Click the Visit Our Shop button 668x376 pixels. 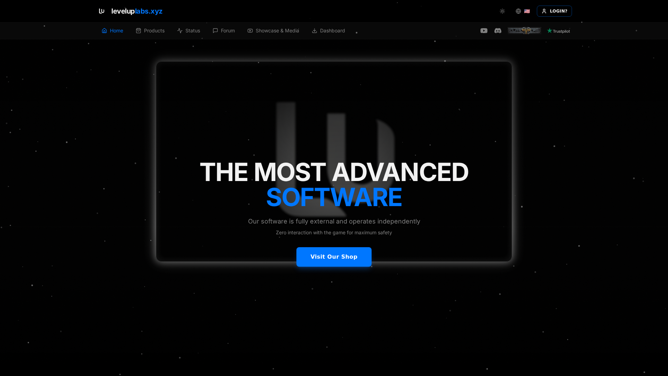pyautogui.click(x=334, y=257)
